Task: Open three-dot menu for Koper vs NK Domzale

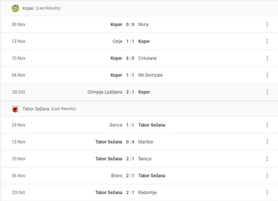Action: point(267,75)
